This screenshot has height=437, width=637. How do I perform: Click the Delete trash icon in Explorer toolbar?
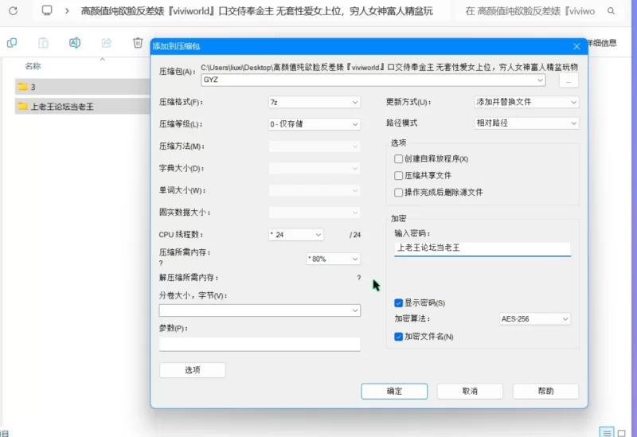coord(138,43)
